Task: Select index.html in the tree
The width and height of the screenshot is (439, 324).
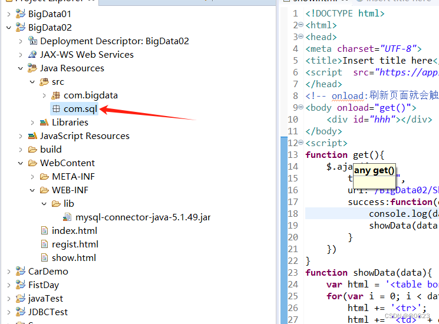Action: (74, 230)
